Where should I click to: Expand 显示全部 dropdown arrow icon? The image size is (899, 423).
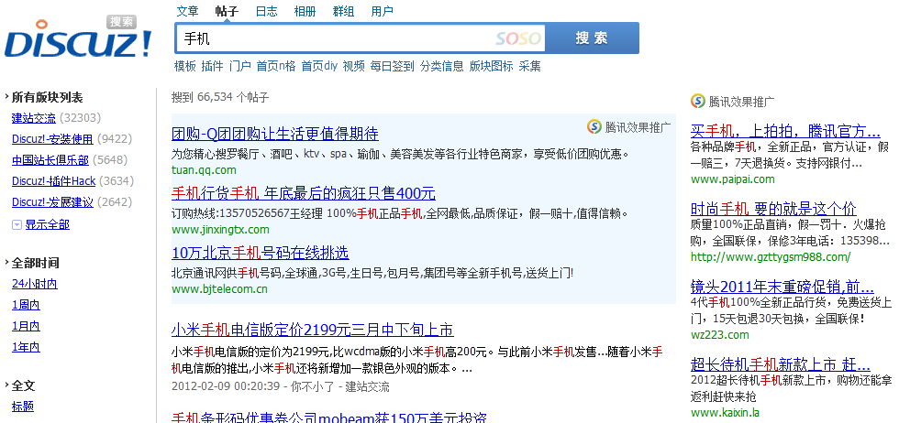click(17, 225)
